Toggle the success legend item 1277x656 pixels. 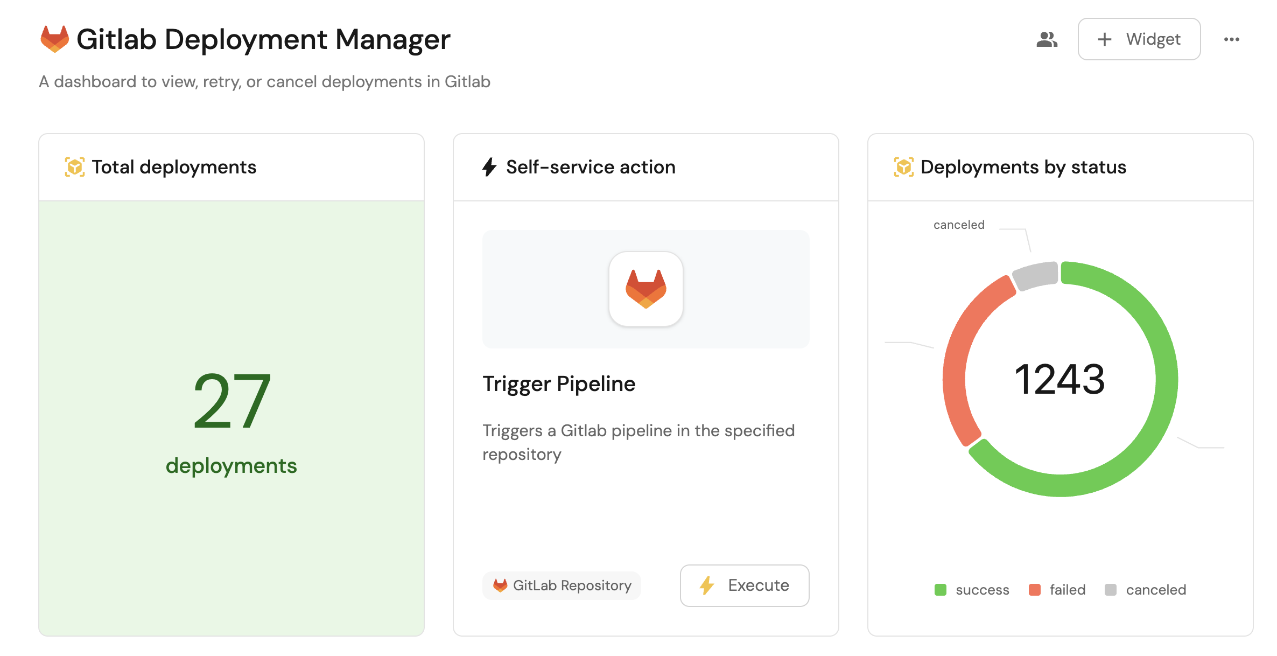972,590
